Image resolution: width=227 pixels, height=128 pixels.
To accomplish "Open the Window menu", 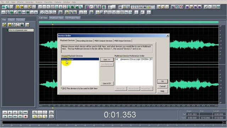I will pyautogui.click(x=67, y=2).
